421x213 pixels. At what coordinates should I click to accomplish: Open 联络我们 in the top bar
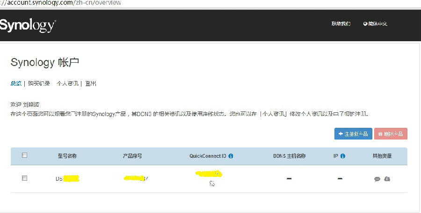pos(341,23)
